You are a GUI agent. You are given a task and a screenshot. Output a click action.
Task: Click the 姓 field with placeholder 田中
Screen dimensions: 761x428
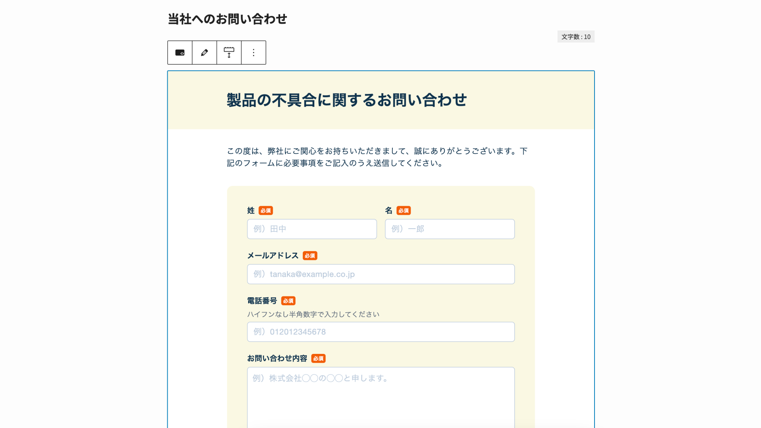coord(312,229)
